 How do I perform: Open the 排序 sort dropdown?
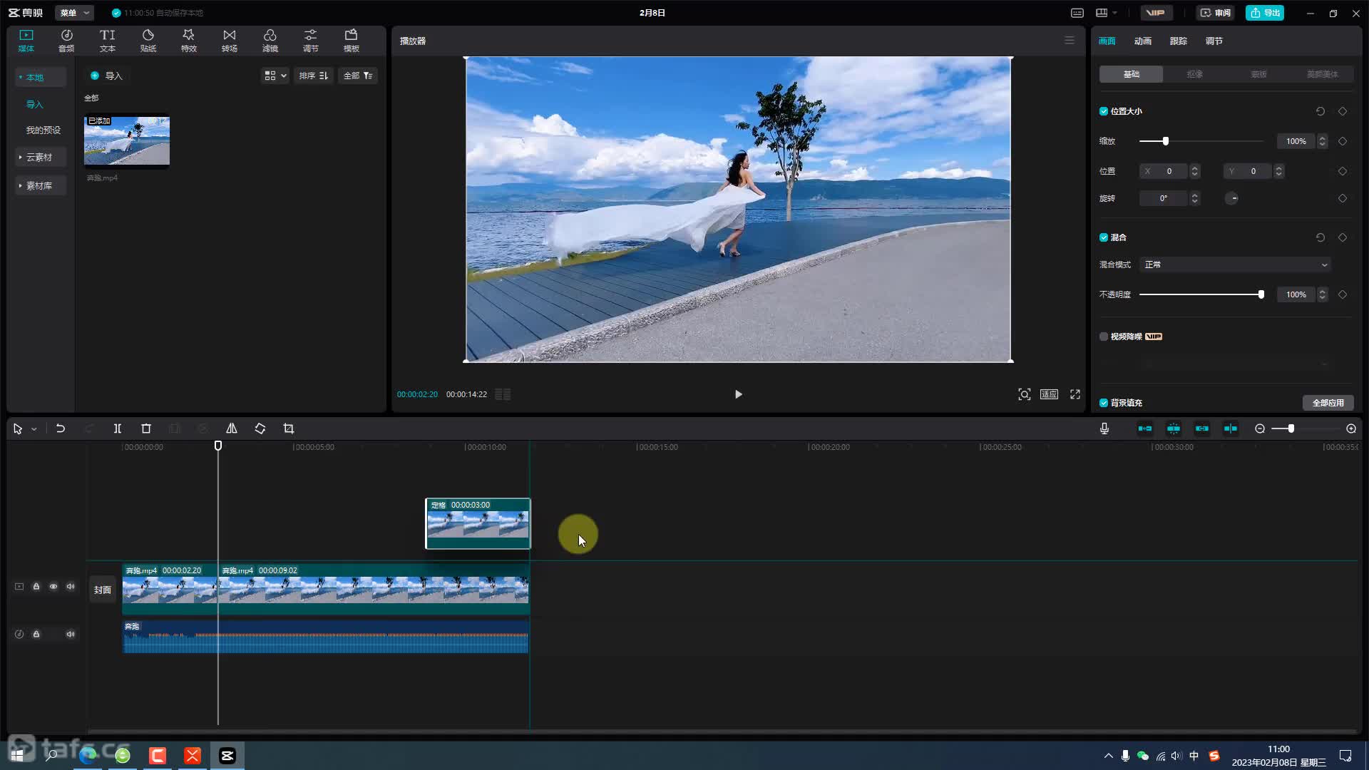[x=314, y=76]
